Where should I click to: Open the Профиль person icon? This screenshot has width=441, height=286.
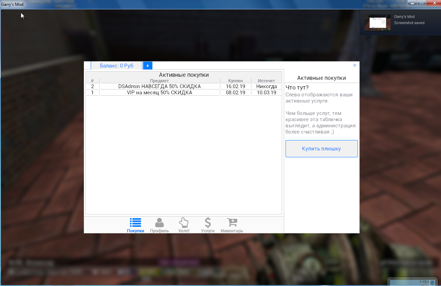tap(159, 223)
